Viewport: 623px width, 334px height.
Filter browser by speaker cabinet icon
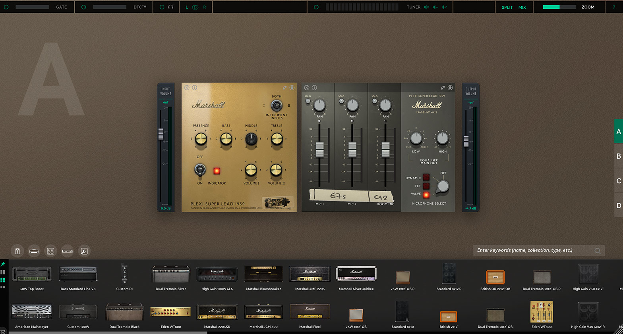pyautogui.click(x=50, y=251)
